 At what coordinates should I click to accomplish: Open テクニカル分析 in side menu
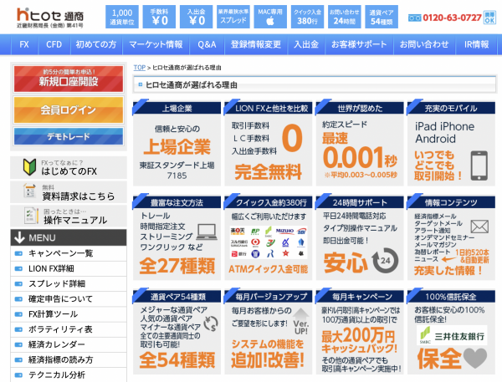point(69,374)
